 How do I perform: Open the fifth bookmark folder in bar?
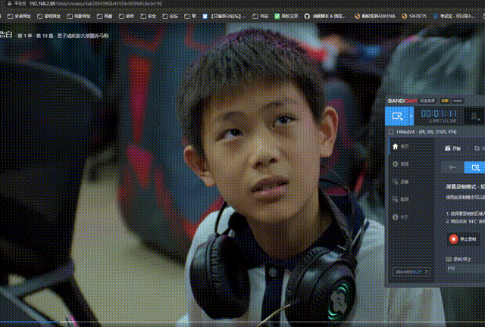click(127, 16)
